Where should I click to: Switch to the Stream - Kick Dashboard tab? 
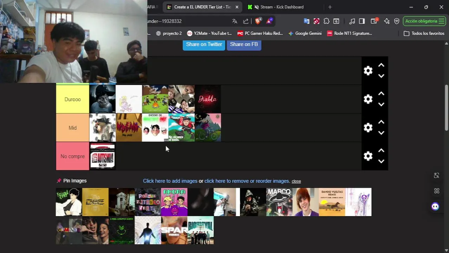(282, 7)
